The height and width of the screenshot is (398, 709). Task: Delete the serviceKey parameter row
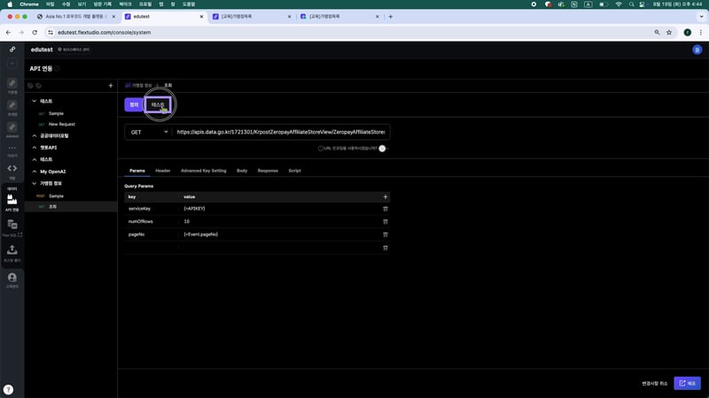(385, 208)
